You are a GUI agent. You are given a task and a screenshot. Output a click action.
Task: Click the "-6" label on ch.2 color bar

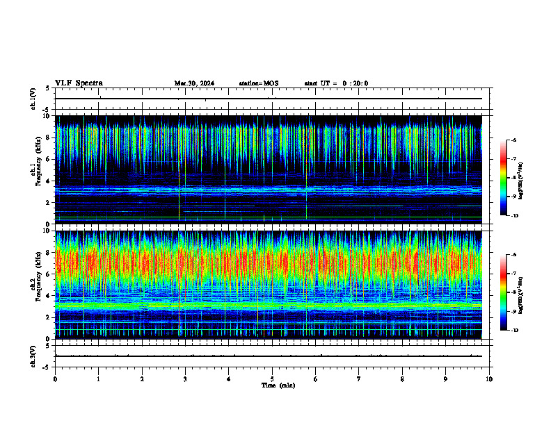coord(513,255)
